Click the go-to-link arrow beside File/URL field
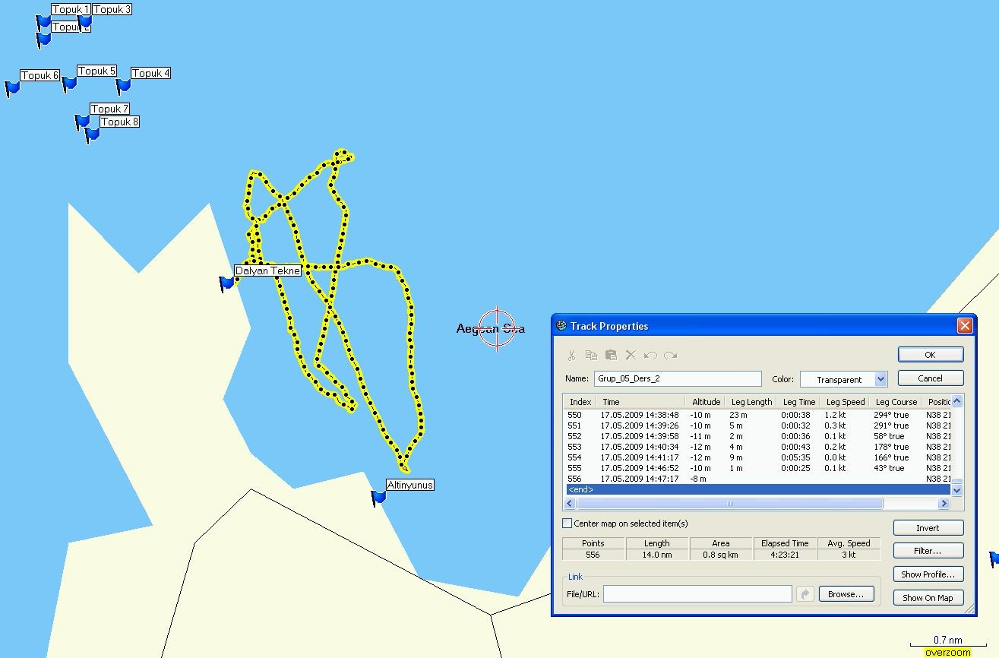 805,594
